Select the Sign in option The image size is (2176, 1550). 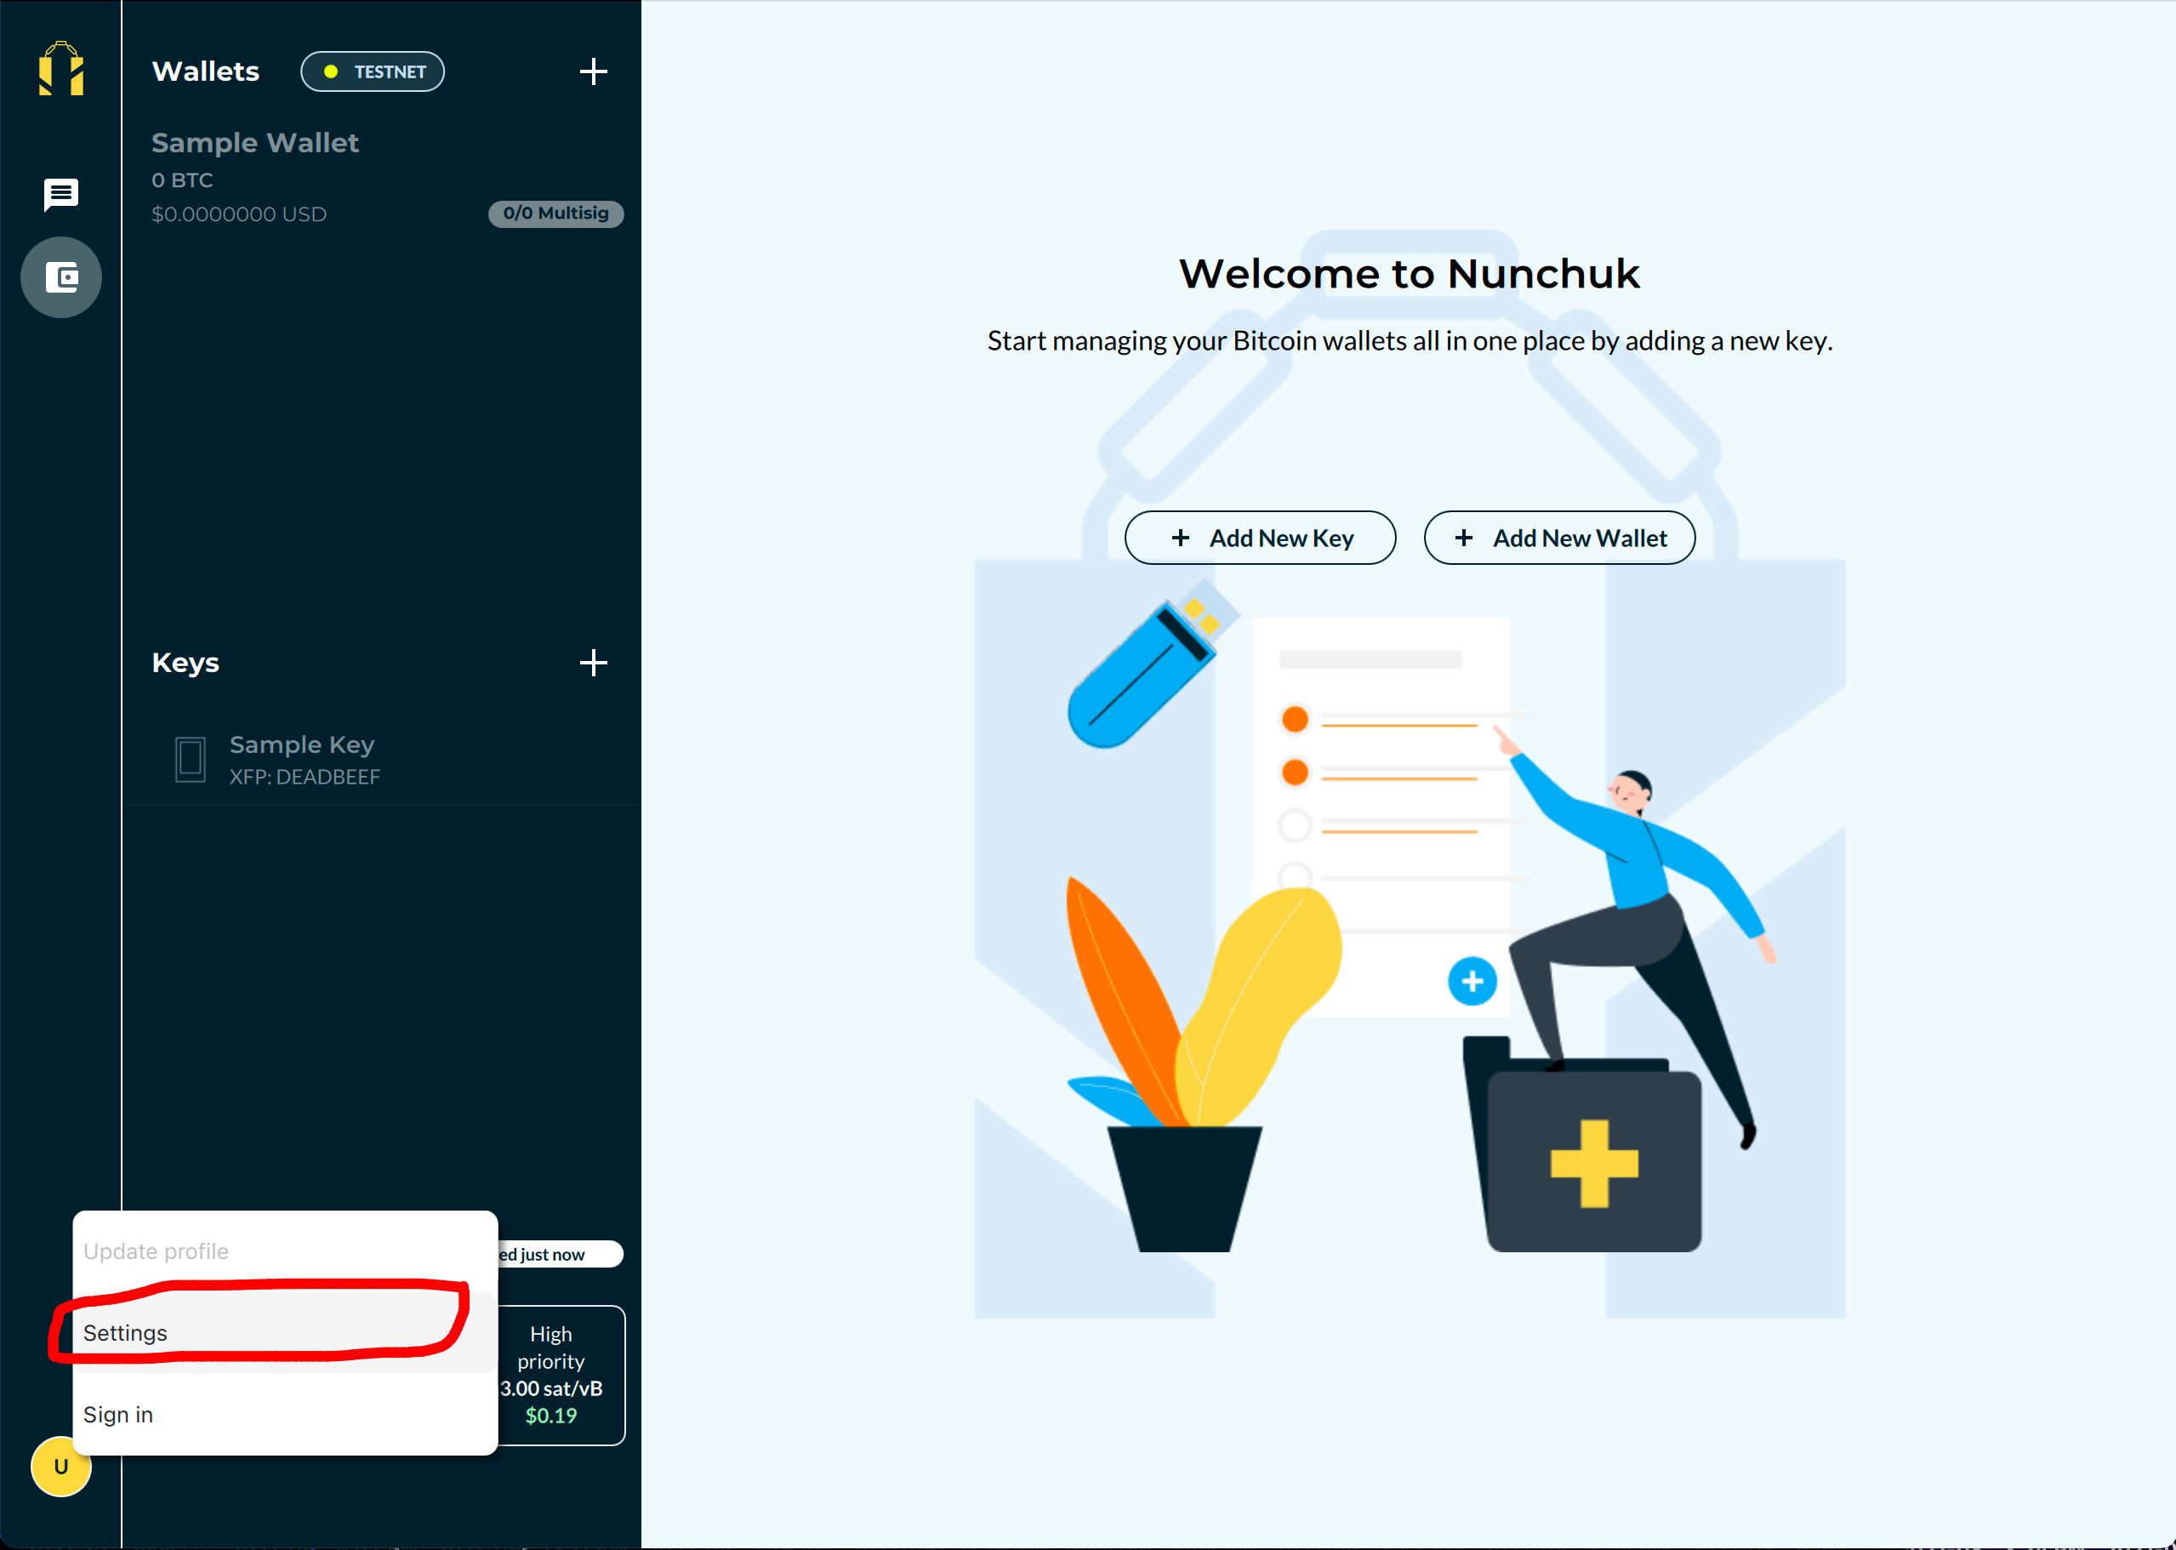point(117,1414)
